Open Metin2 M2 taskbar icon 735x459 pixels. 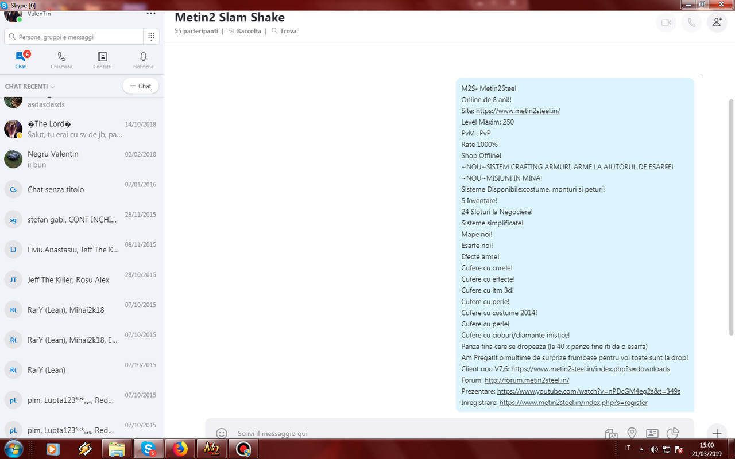[212, 449]
